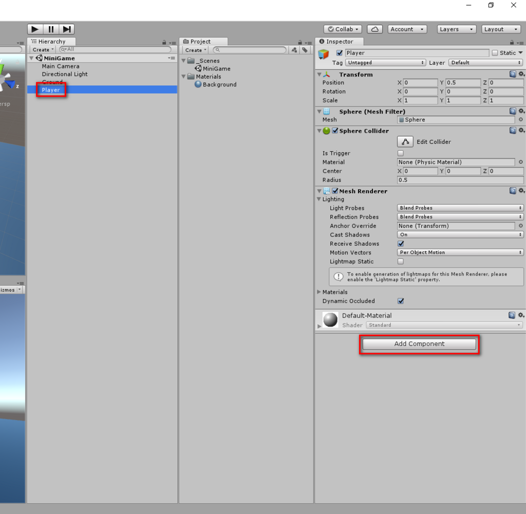Viewport: 526px width, 514px height.
Task: Uncheck Receive Shadows
Action: point(401,244)
